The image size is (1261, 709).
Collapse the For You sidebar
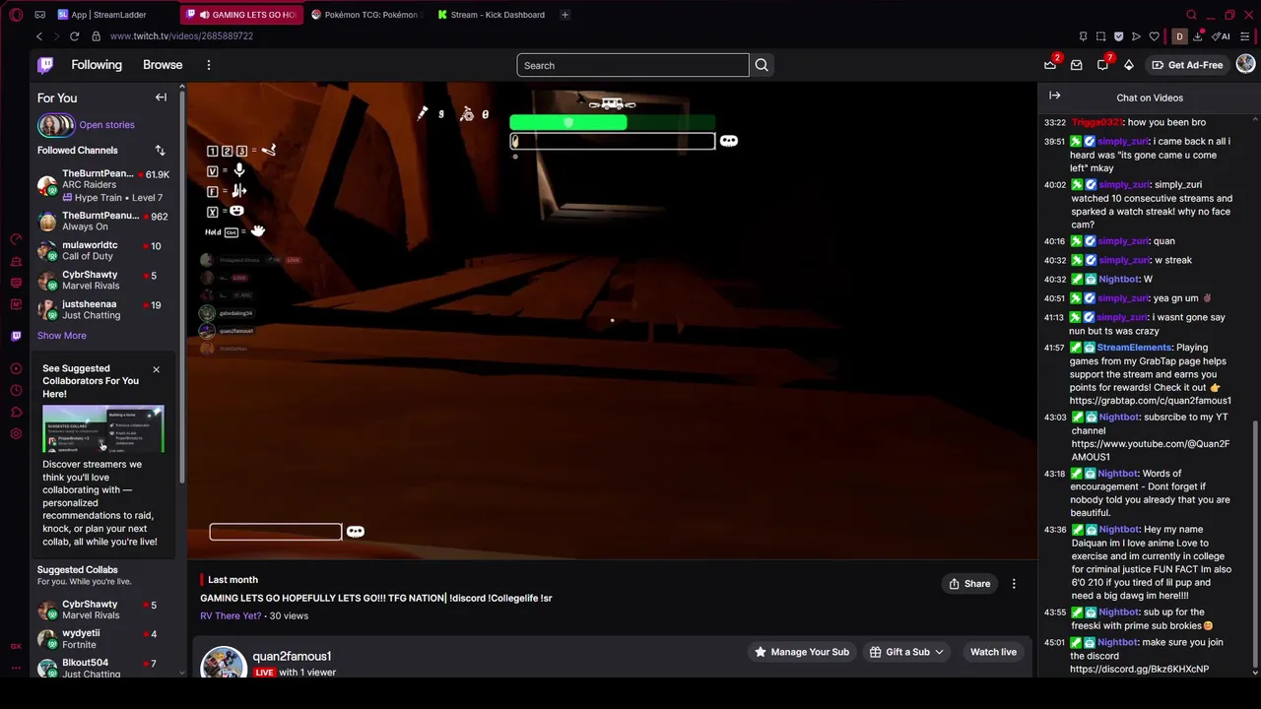point(161,97)
